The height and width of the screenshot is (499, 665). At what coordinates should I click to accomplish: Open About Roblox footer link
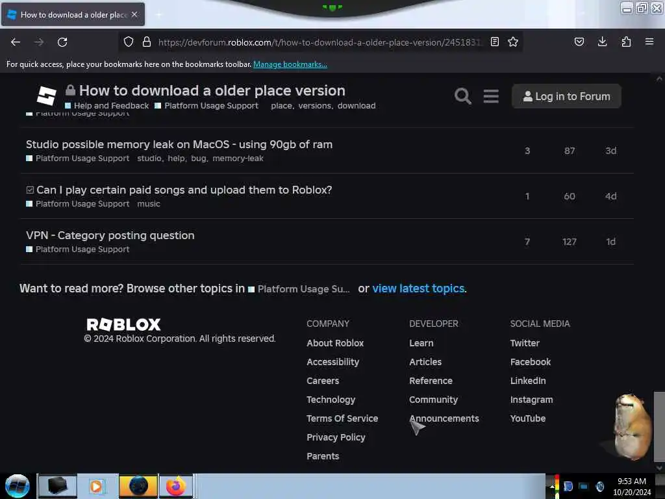tap(335, 343)
